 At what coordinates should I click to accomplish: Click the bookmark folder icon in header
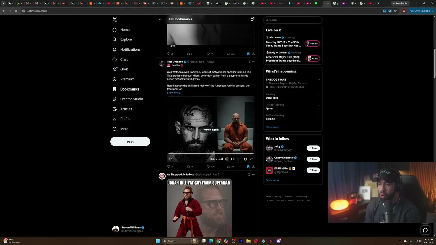click(x=252, y=19)
